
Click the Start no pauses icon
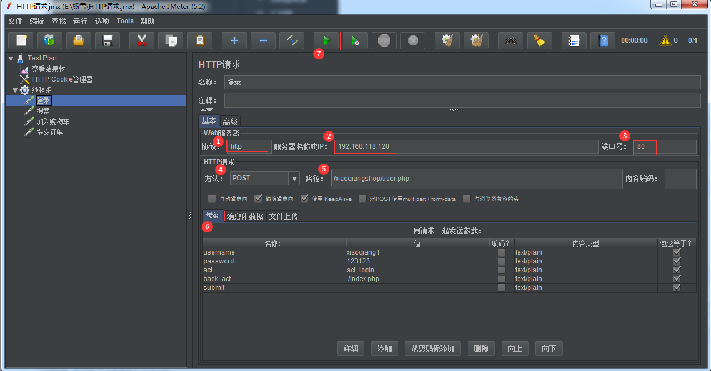pos(355,40)
